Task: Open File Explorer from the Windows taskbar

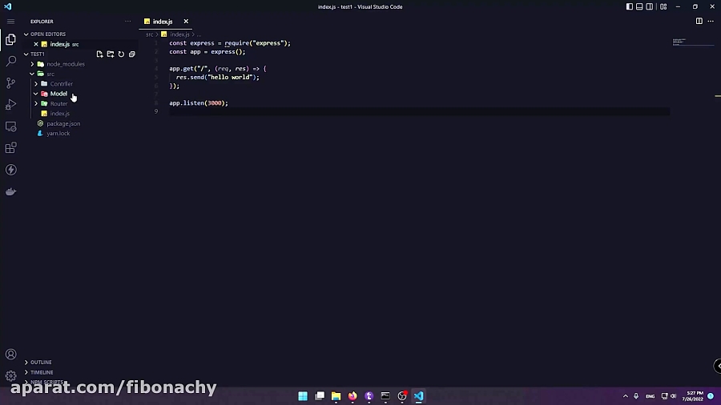Action: [336, 396]
